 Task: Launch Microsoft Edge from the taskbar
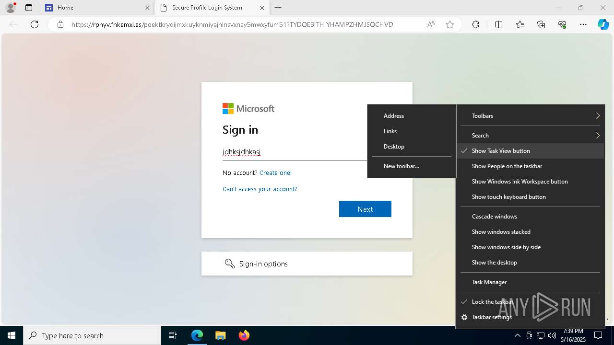click(x=197, y=335)
